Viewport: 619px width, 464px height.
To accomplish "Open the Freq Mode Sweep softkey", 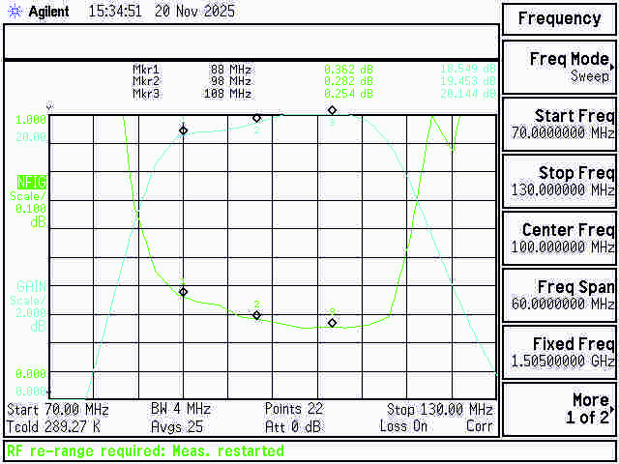I will [559, 67].
